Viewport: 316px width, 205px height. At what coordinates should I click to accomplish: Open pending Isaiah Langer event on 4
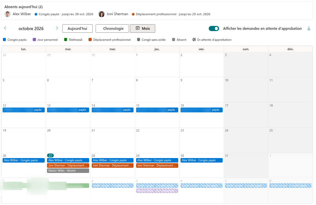coord(113,186)
